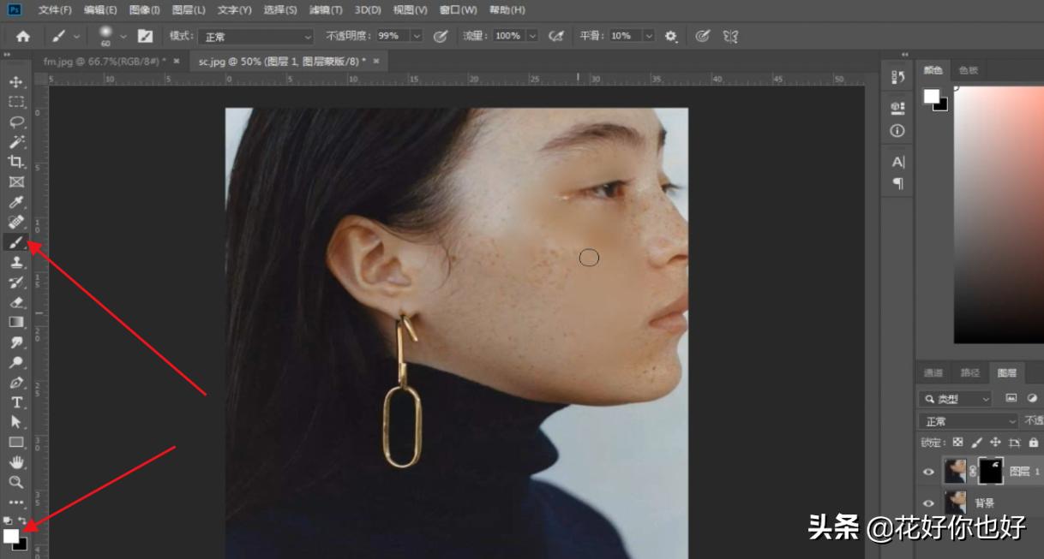Enable airbrush mode in the options bar

556,35
